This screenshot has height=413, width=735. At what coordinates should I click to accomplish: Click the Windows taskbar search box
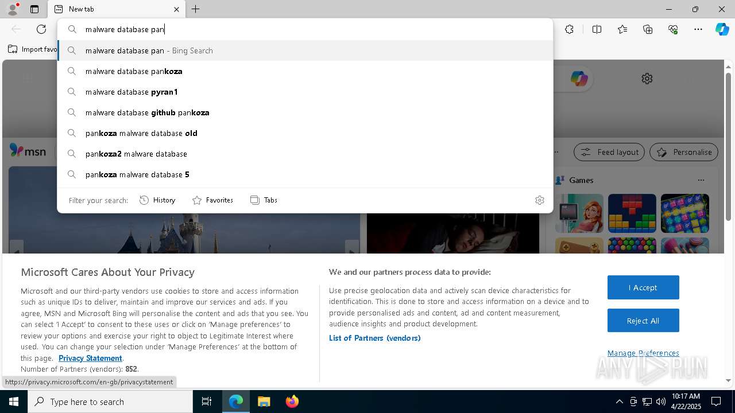click(110, 402)
